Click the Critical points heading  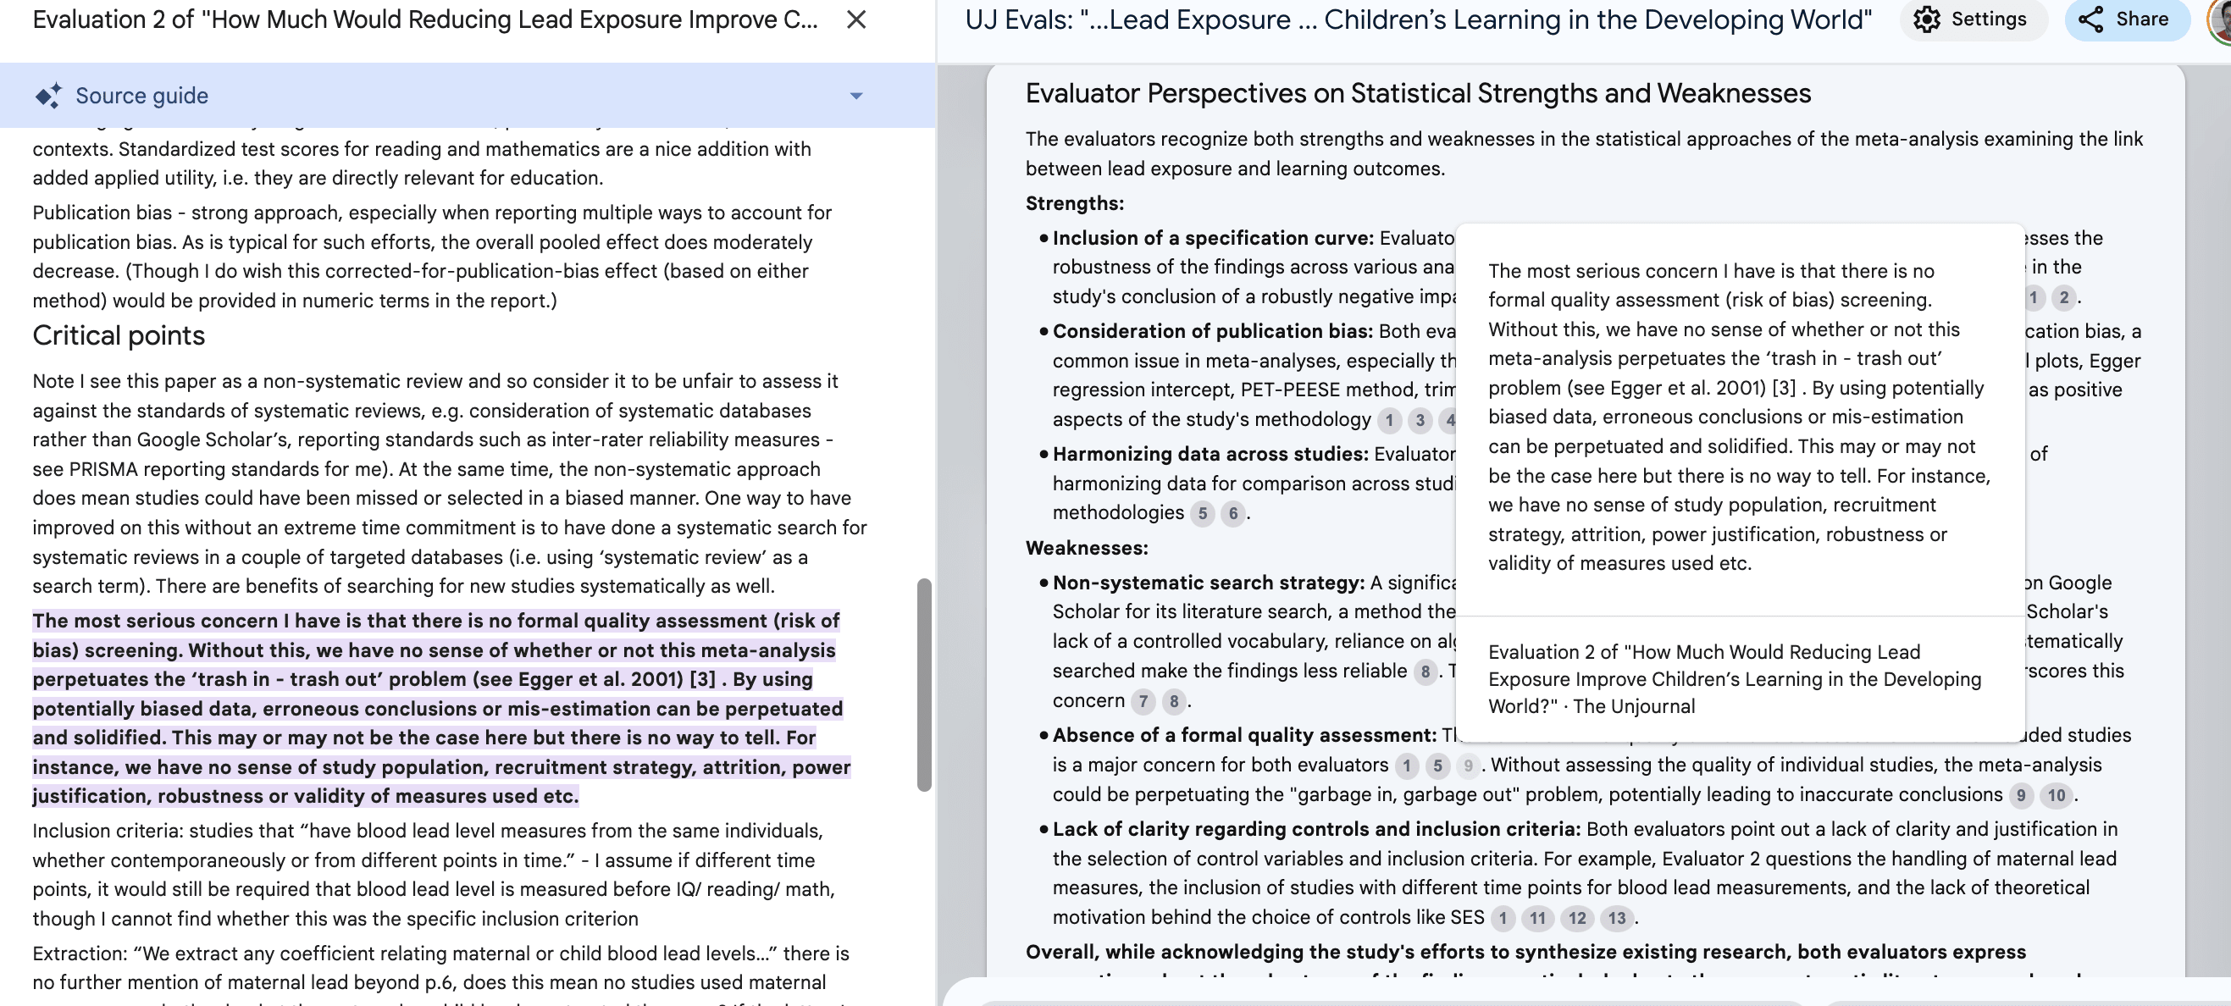tap(119, 336)
